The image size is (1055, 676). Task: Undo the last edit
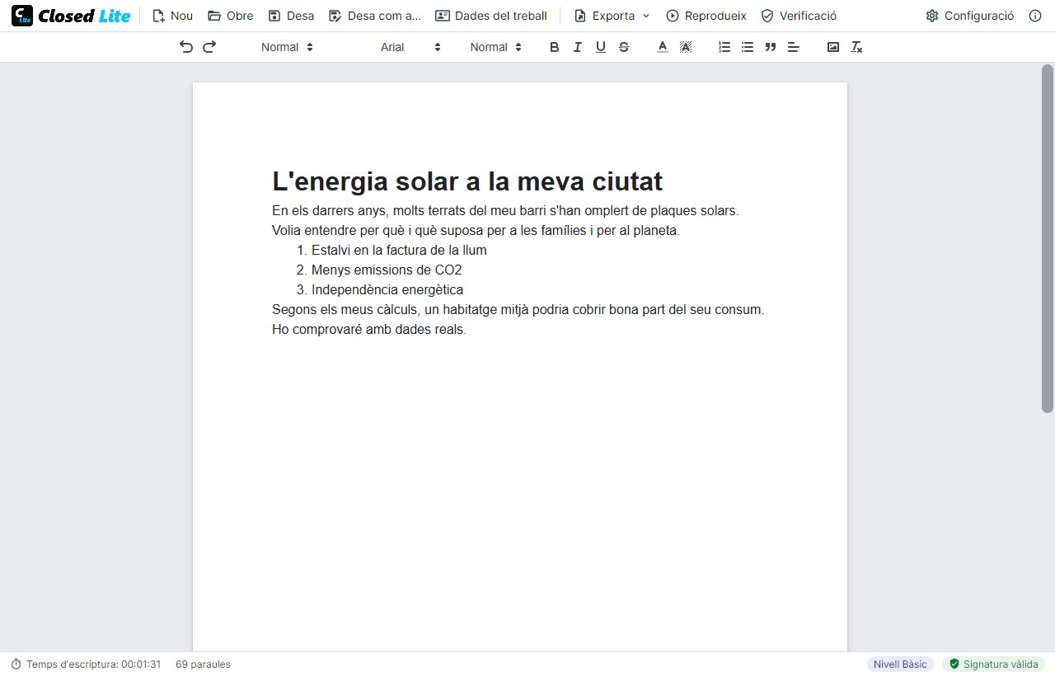186,47
